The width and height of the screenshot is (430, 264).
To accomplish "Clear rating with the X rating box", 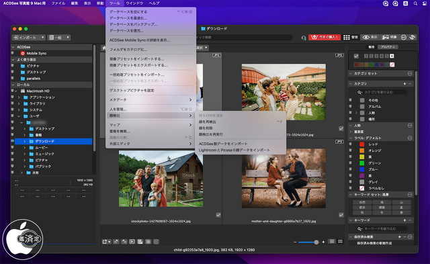I will point(392,56).
